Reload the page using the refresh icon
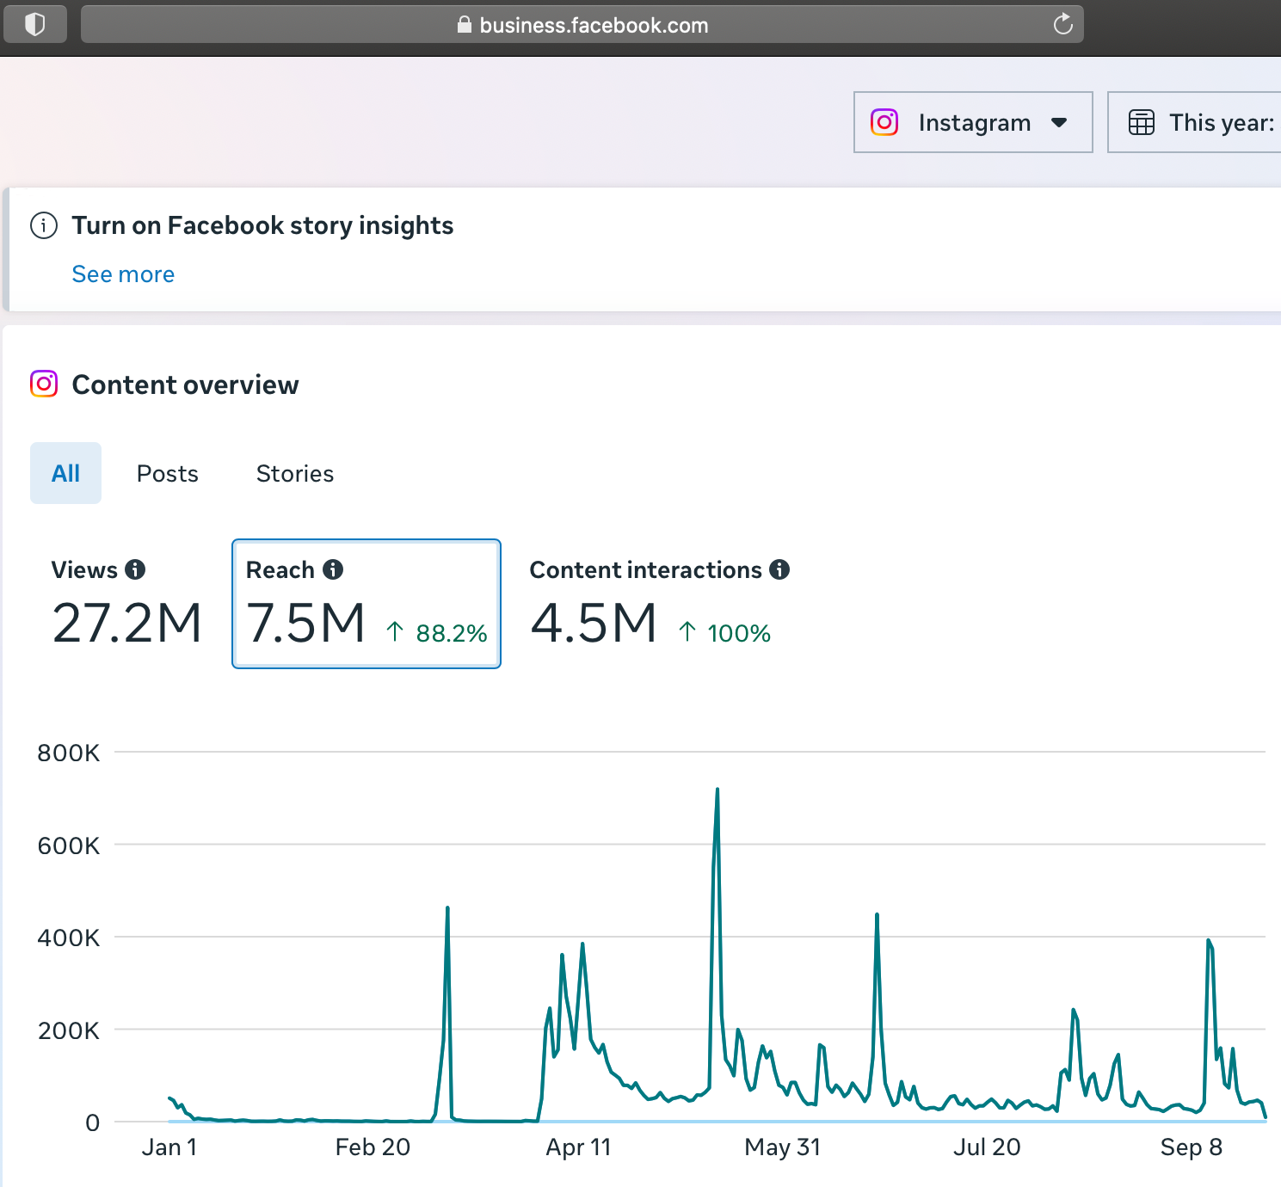Viewport: 1281px width, 1187px height. point(1062,24)
